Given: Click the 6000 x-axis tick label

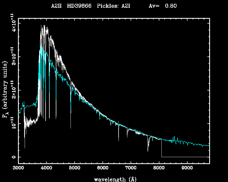Looking at the screenshot, I should 103,169.
